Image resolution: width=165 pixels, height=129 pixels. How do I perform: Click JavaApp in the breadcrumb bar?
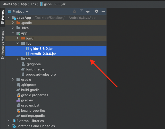pos(10,4)
